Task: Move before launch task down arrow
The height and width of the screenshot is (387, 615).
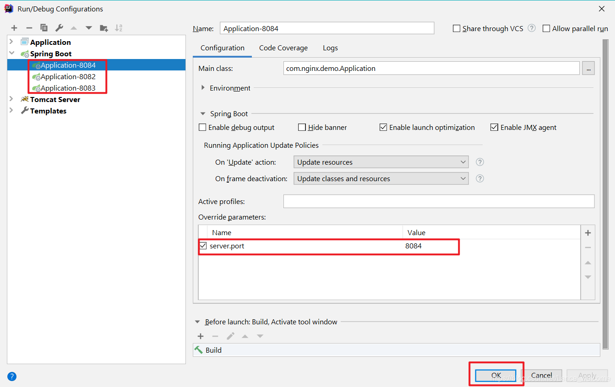Action: (x=260, y=336)
